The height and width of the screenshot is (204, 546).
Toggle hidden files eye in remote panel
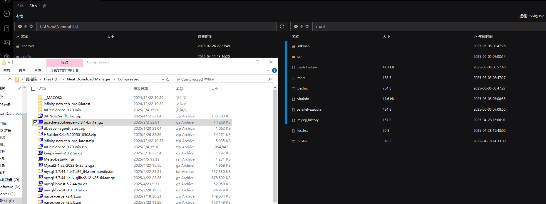point(296,26)
